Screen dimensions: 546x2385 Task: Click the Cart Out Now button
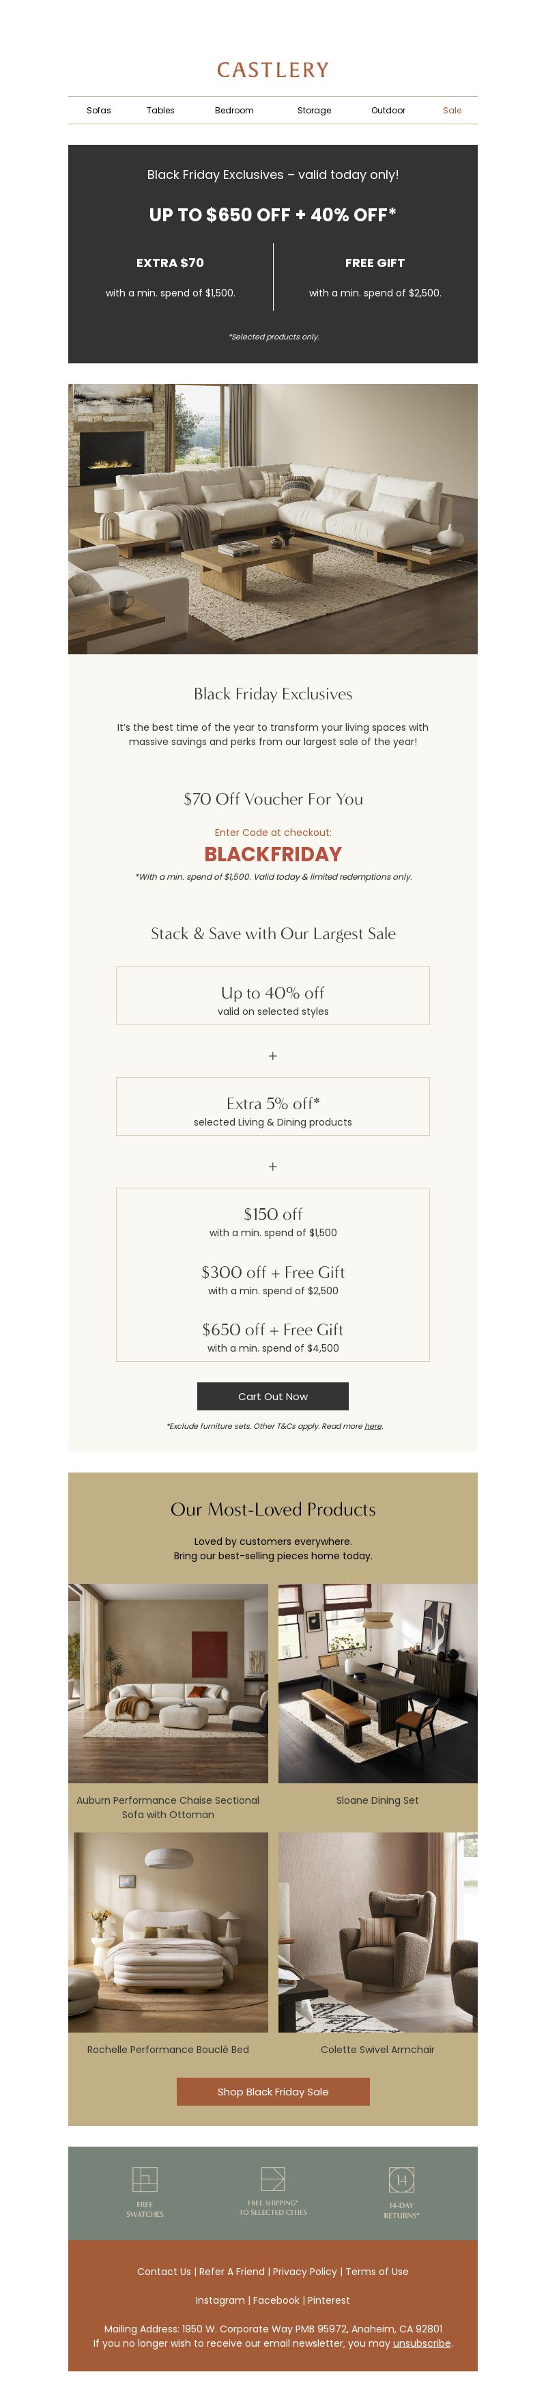click(x=273, y=1396)
